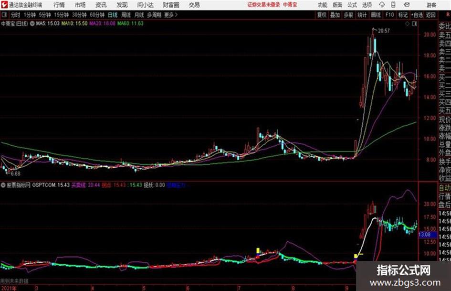Switch to the 30分钟 period tab
This screenshot has height=291, width=451.
coord(79,15)
